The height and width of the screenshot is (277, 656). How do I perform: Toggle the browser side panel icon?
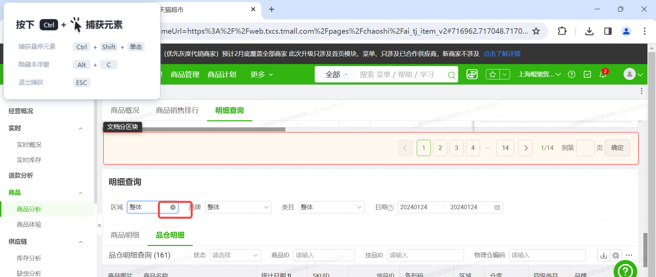click(x=608, y=31)
